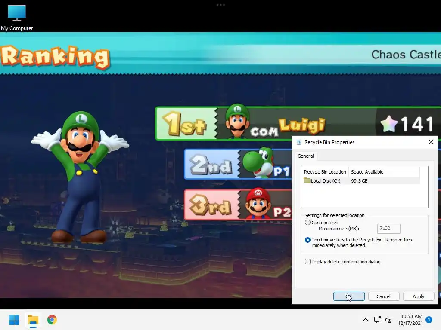Click the 2nd place rank badge

(x=211, y=165)
